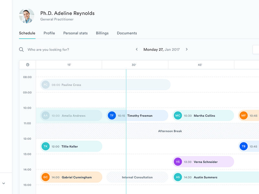Click Pauline Cross' faded PC avatar badge
Viewport: 259px width, 194px height.
46,84
